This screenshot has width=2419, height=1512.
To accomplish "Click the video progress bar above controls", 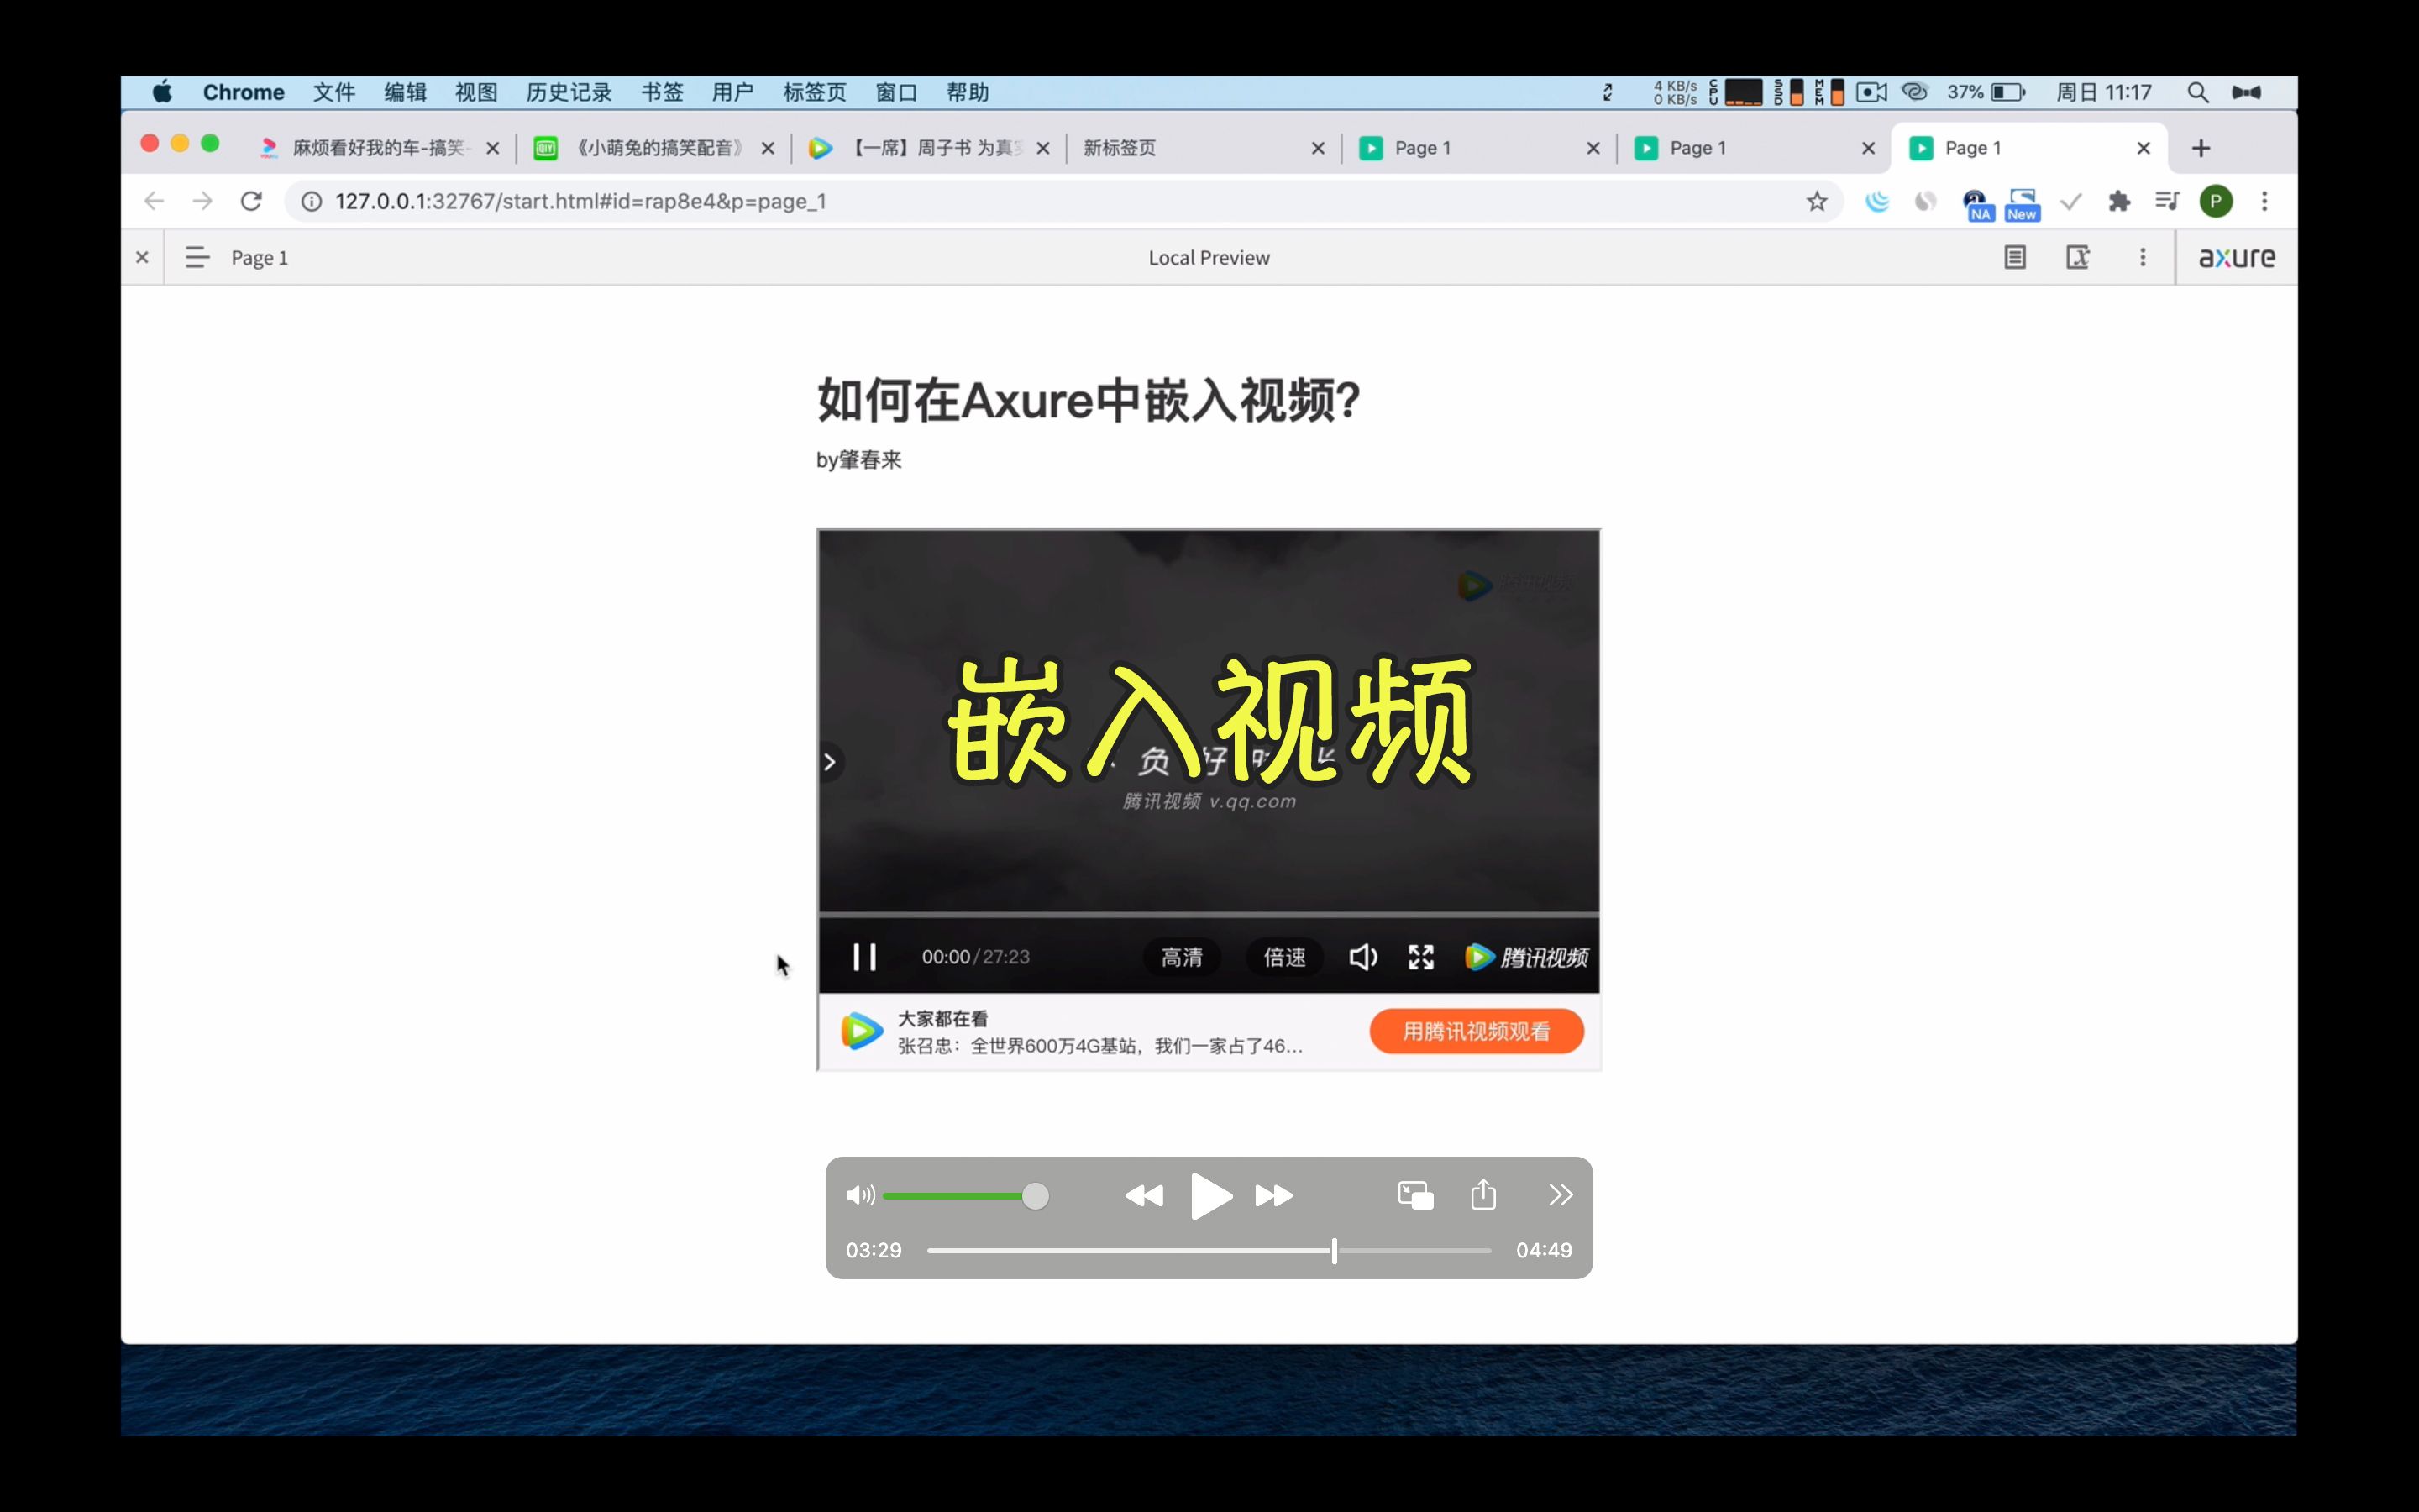I will (1209, 914).
